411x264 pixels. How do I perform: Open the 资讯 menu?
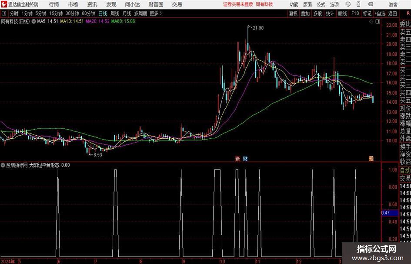[92, 4]
